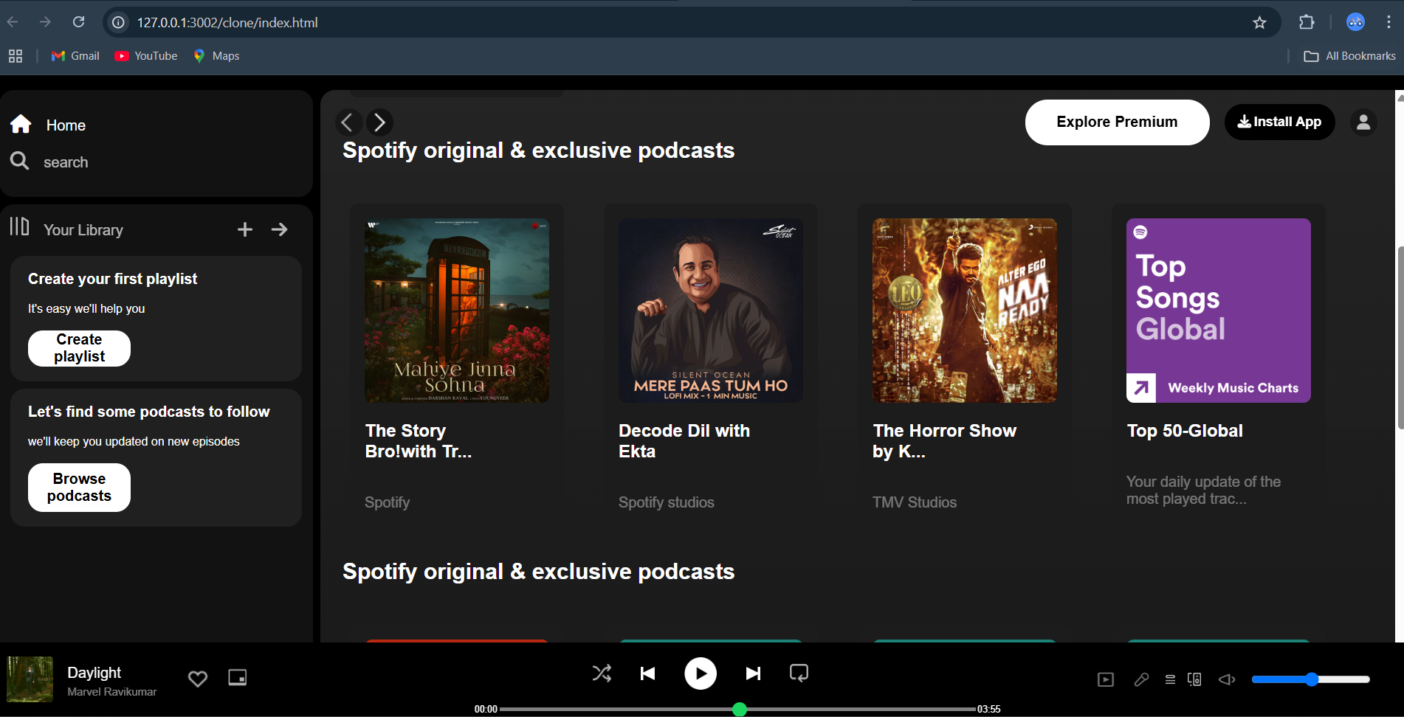This screenshot has width=1404, height=717.
Task: Open YouTube bookmark
Action: 146,56
